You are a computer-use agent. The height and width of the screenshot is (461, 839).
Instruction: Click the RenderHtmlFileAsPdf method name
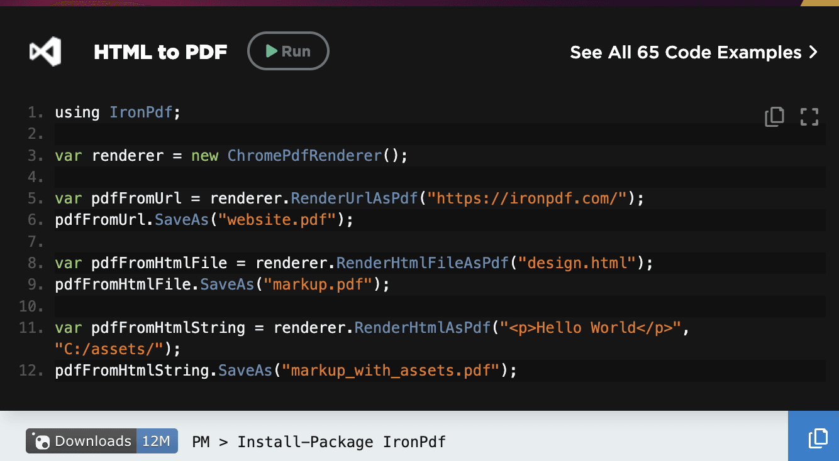click(x=422, y=263)
